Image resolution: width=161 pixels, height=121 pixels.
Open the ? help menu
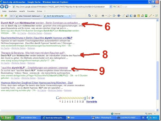coord(45,11)
